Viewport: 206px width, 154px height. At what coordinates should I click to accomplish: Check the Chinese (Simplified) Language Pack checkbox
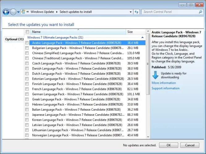(27, 53)
